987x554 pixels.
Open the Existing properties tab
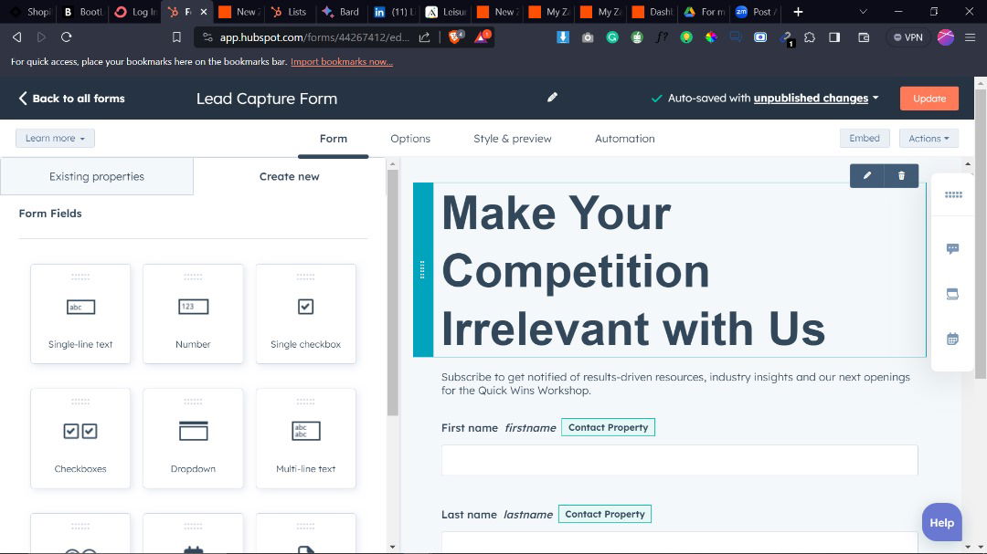point(97,176)
